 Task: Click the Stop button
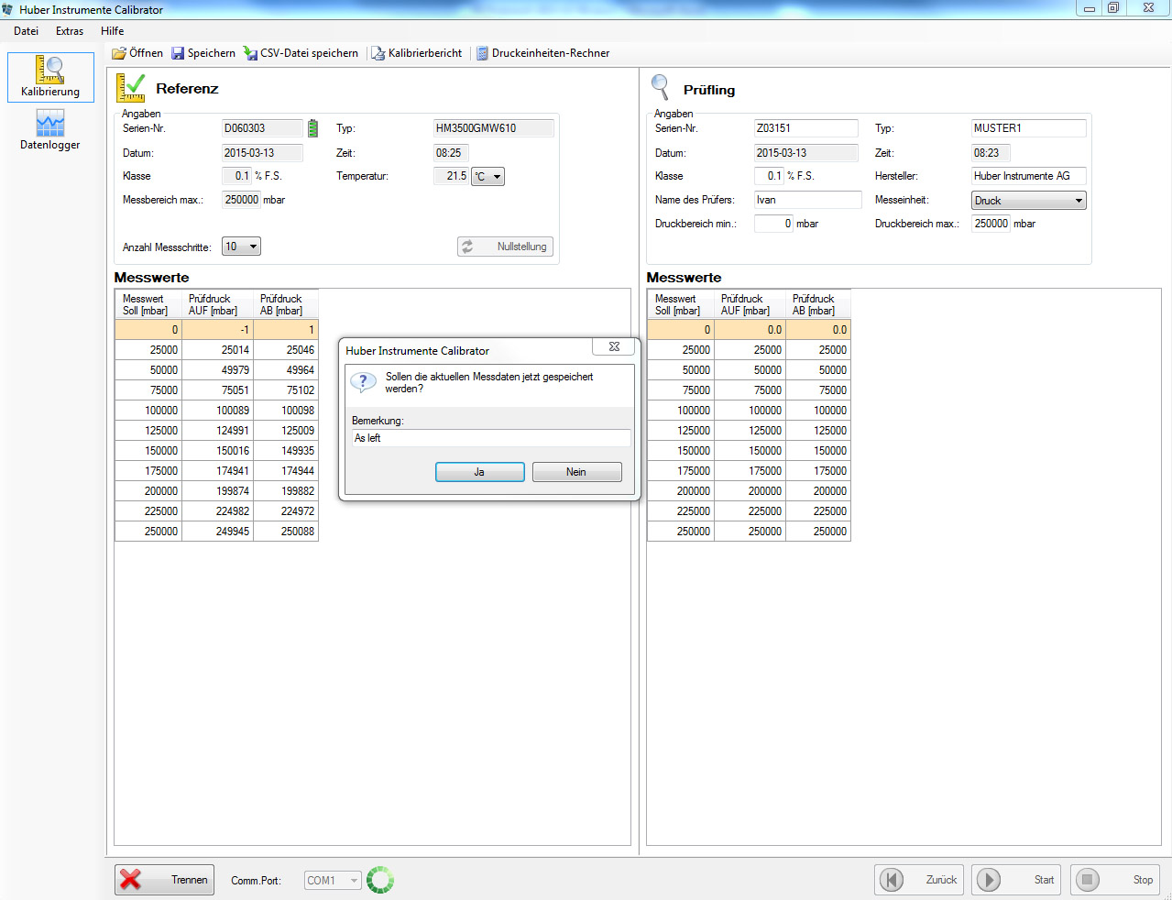pos(1115,880)
